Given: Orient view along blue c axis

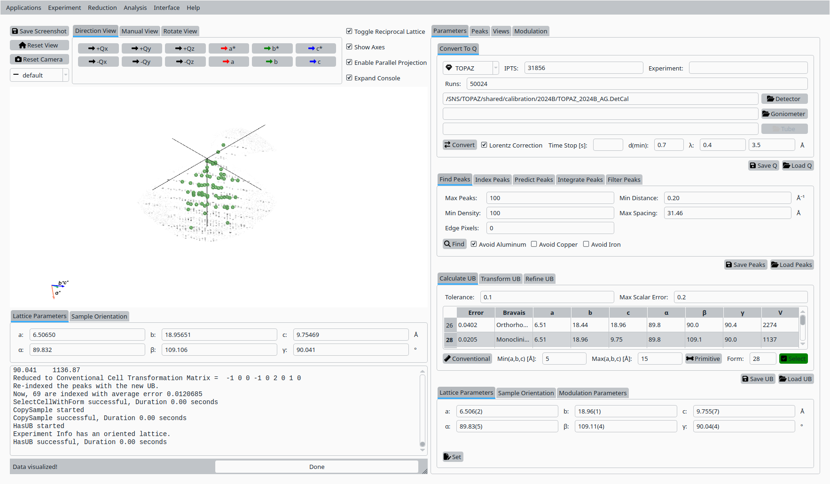Looking at the screenshot, I should pos(315,62).
